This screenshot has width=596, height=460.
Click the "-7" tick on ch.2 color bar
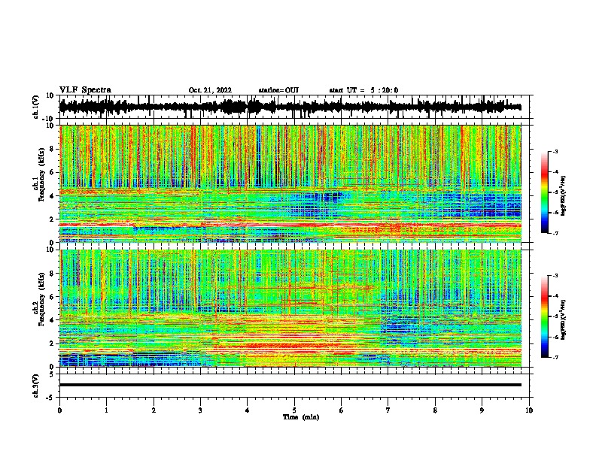[555, 357]
